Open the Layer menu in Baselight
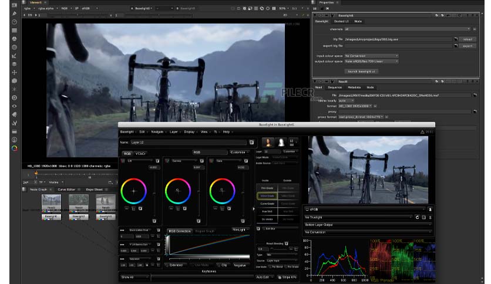Image resolution: width=491 pixels, height=284 pixels. pyautogui.click(x=175, y=132)
